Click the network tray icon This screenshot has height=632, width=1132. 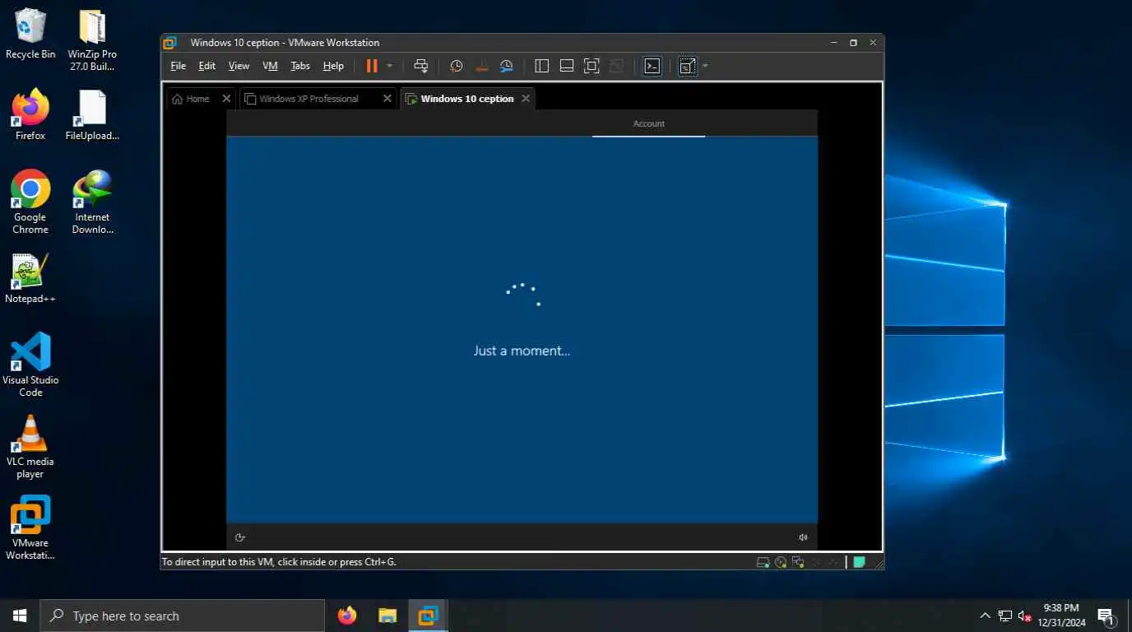(1005, 616)
